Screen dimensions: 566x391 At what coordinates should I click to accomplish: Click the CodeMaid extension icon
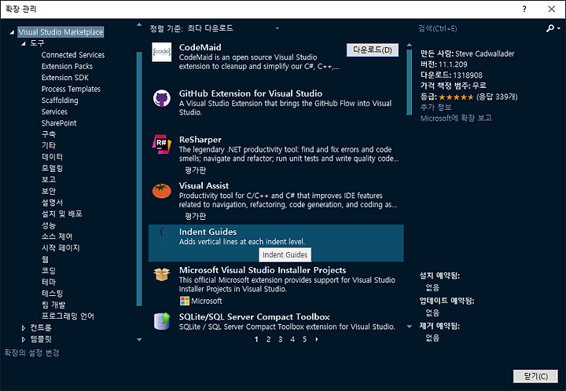162,53
